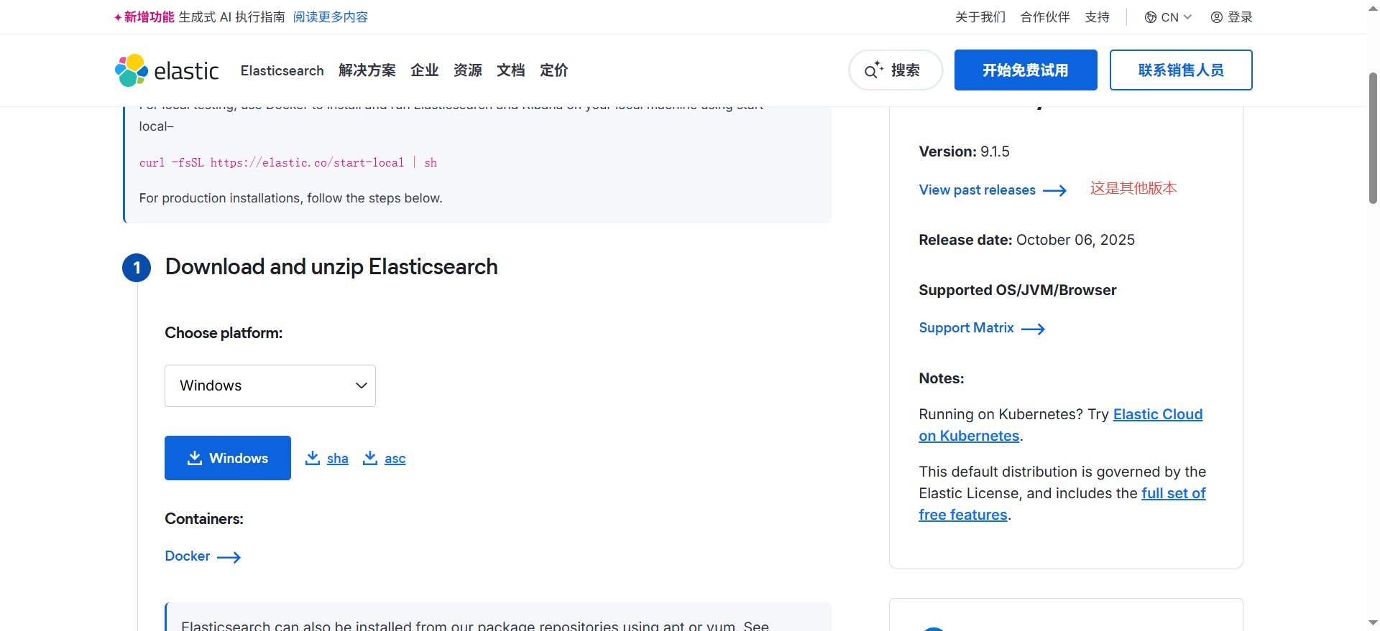This screenshot has height=631, width=1380.
Task: Click download icon next to asc
Action: click(370, 458)
